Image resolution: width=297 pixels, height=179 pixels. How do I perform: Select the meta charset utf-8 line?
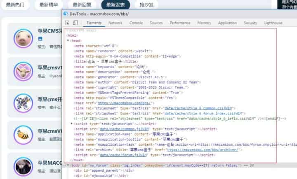[x=96, y=46]
